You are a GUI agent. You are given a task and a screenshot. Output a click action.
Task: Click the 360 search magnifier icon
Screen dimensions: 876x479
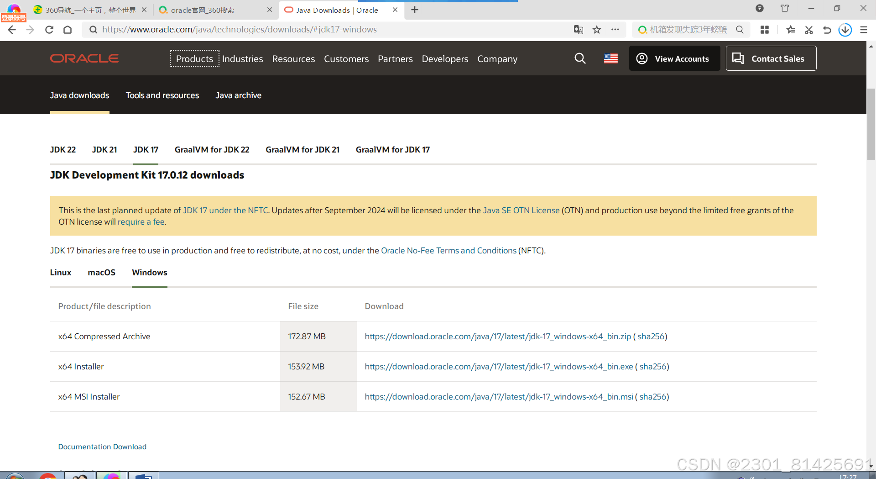[740, 30]
